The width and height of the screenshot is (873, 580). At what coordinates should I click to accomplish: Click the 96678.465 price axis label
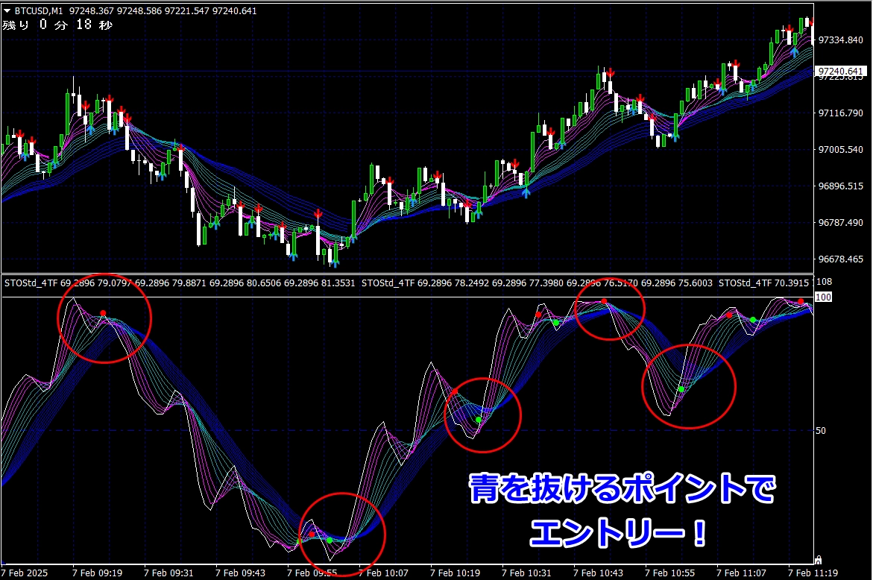click(x=840, y=259)
